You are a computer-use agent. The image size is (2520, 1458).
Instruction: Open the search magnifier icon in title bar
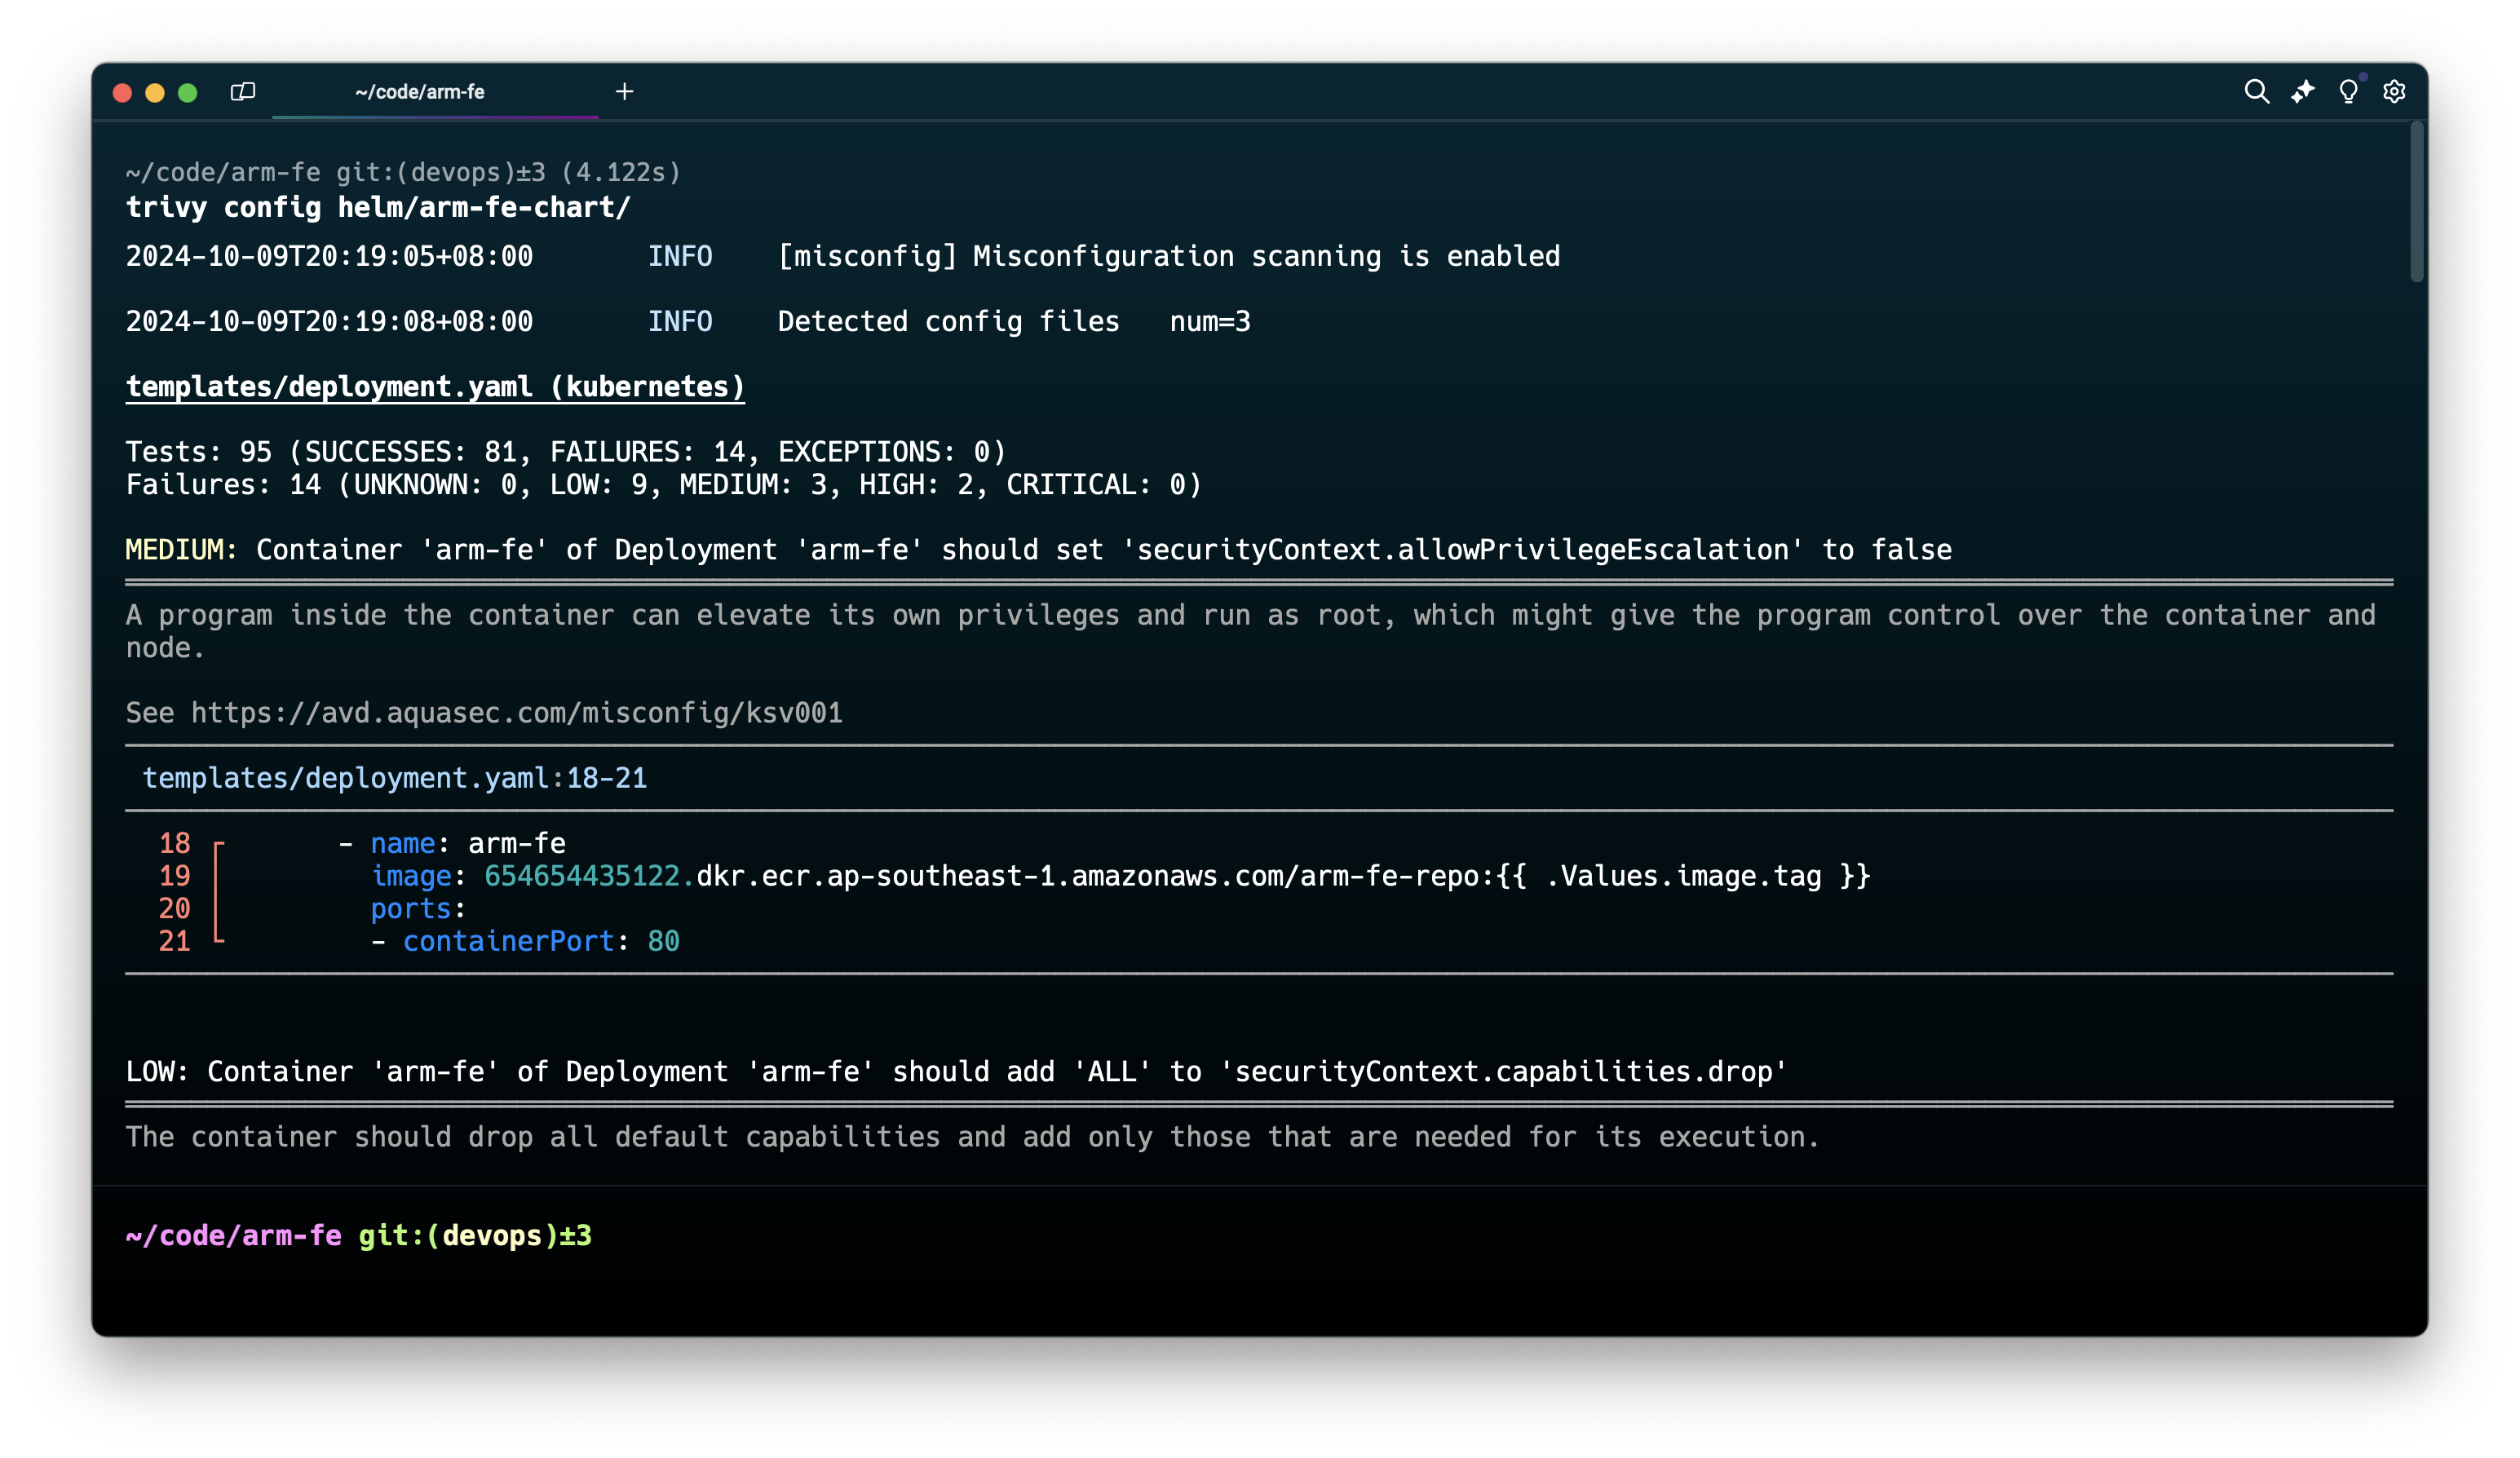(2256, 92)
